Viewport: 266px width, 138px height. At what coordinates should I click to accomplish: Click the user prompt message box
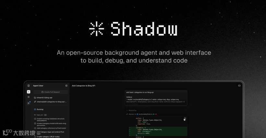(x=156, y=98)
